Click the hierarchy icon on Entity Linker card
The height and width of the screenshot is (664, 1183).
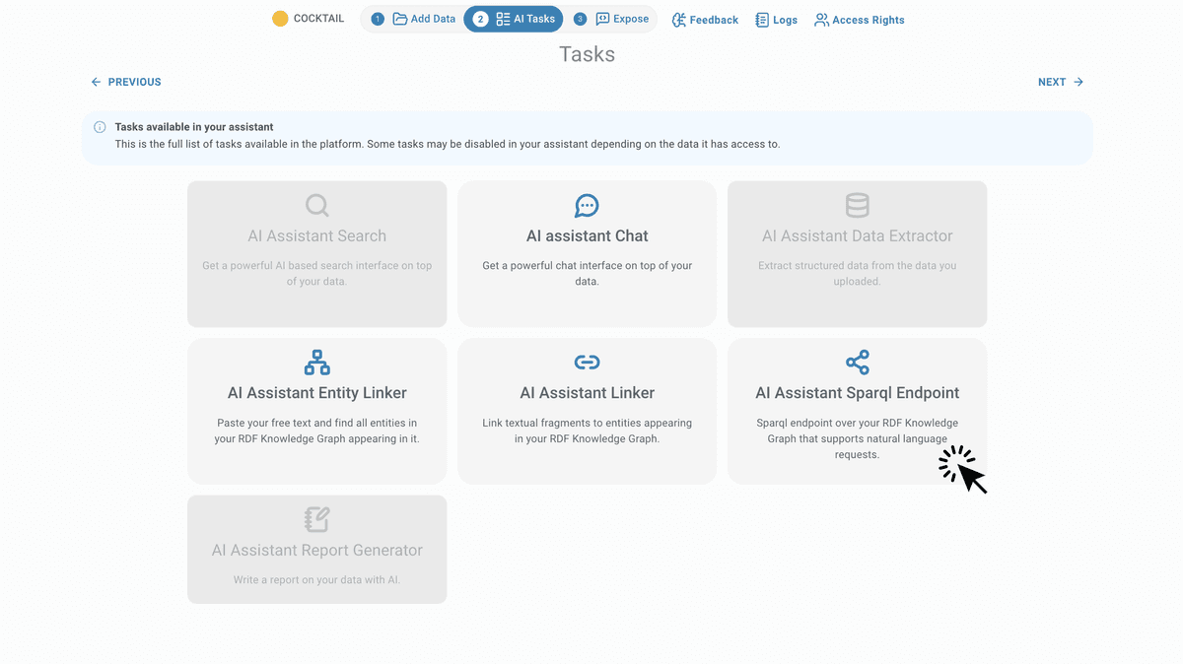click(x=317, y=362)
